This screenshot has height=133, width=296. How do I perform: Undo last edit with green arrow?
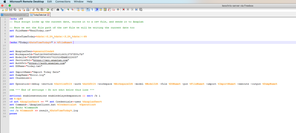(x=48, y=9)
